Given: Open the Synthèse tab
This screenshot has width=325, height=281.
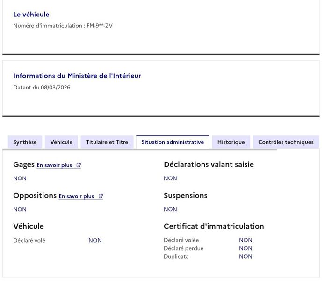Looking at the screenshot, I should [25, 142].
